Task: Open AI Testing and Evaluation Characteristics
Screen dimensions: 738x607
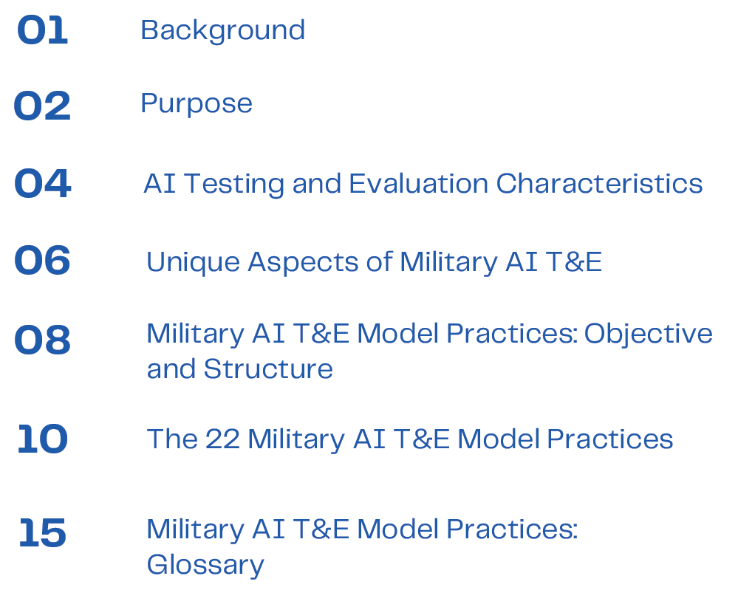Action: 423,184
